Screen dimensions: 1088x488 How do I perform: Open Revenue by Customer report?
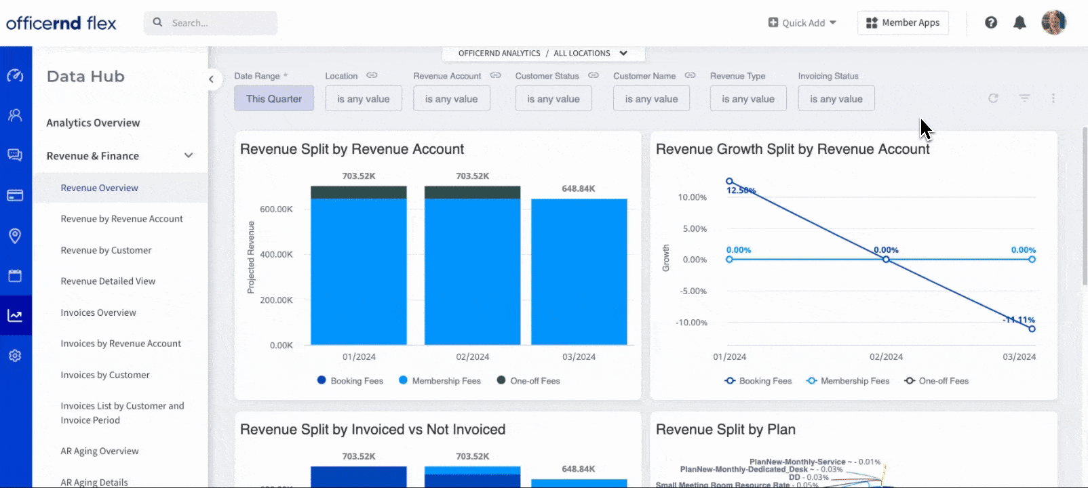106,250
